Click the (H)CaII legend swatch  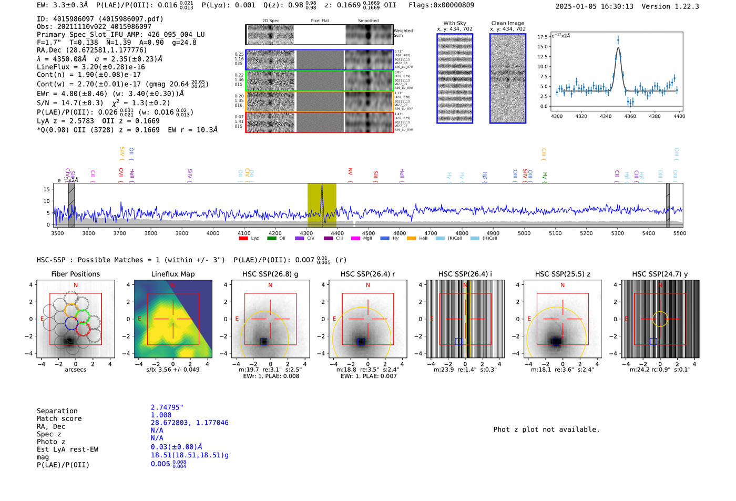475,239
